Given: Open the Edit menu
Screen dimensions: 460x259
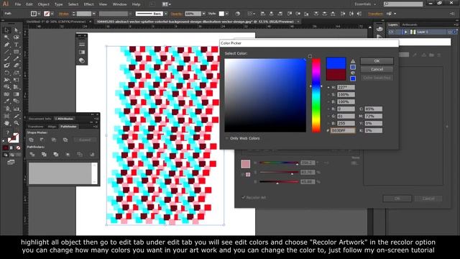Looking at the screenshot, I should tap(29, 4).
